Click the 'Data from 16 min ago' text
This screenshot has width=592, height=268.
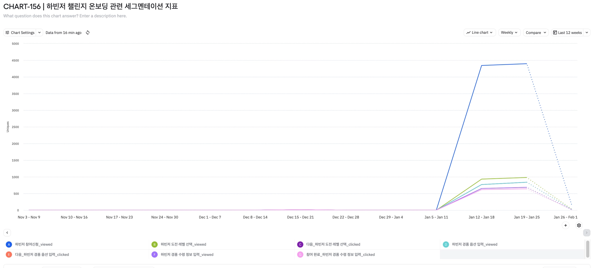[x=64, y=33]
